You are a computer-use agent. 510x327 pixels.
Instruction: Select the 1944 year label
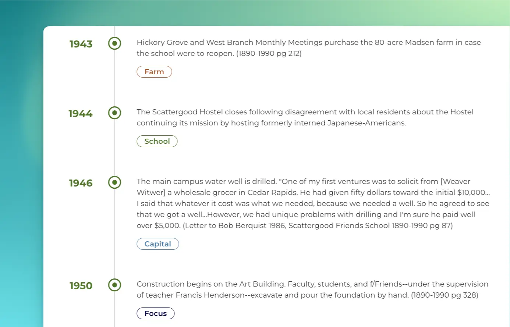(81, 114)
